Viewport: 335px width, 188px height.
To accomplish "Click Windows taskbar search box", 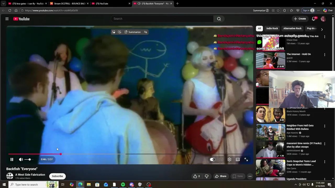I will (x=33, y=185).
